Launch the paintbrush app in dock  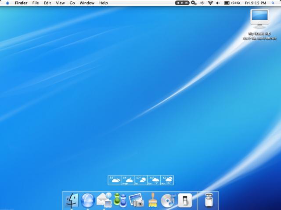(x=153, y=200)
